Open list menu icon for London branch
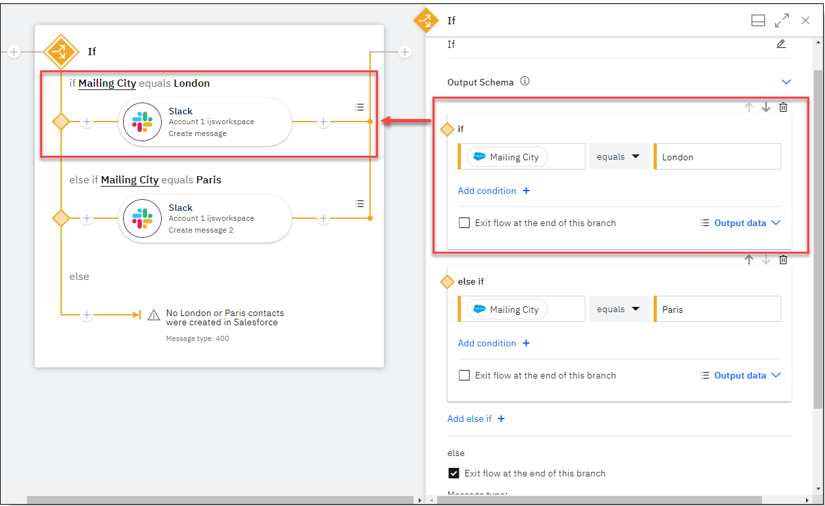Image resolution: width=825 pixels, height=506 pixels. pyautogui.click(x=359, y=107)
